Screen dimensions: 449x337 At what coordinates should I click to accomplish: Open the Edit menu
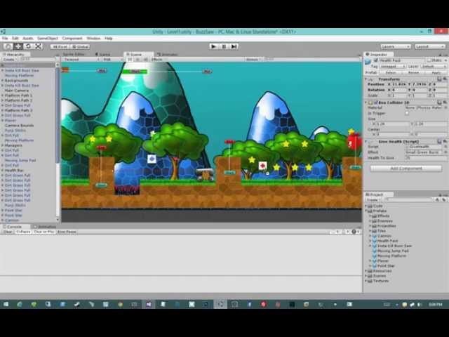pos(15,39)
